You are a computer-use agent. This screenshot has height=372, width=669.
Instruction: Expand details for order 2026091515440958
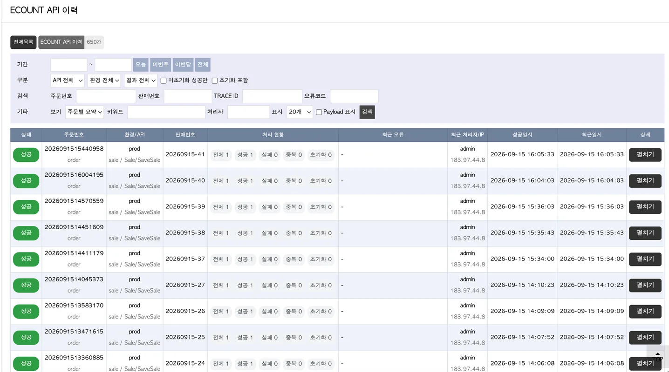click(645, 155)
